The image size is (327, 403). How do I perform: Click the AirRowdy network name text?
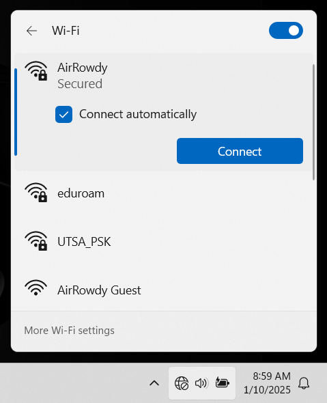[x=83, y=68]
